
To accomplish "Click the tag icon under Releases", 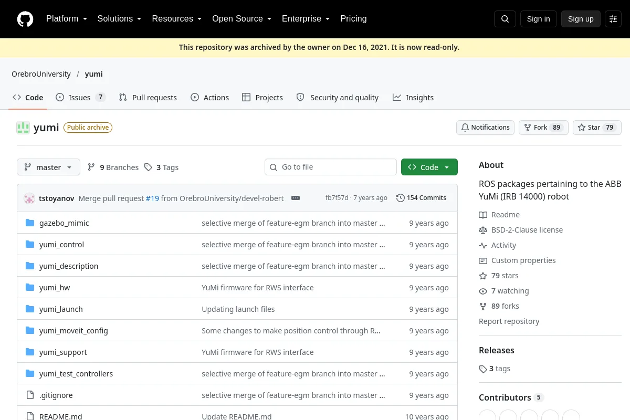I will [483, 369].
